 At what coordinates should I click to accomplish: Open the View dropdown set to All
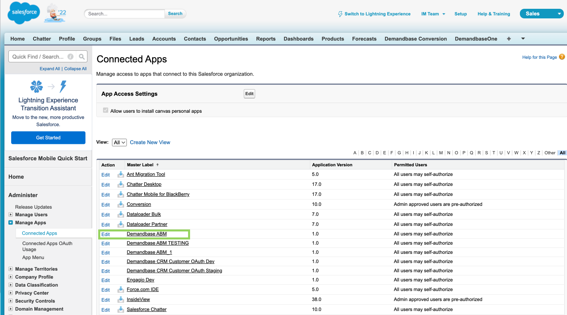(x=119, y=142)
